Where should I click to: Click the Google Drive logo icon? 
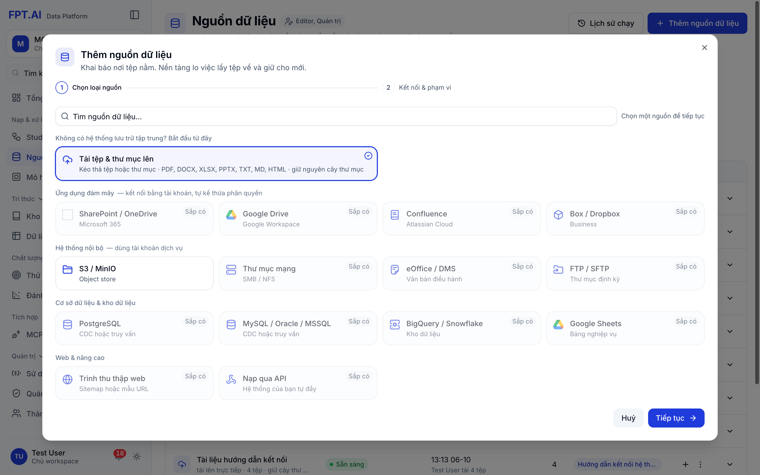(231, 215)
